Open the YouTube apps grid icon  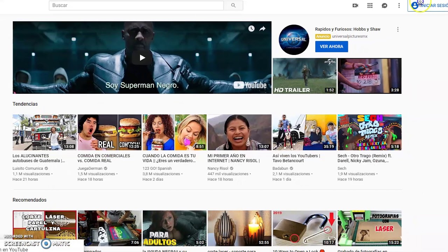pos(370,6)
